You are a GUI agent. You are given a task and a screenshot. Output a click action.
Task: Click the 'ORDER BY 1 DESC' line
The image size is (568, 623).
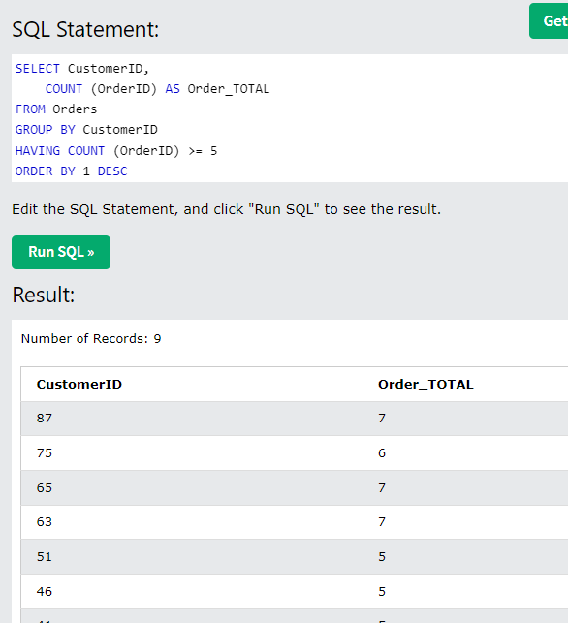[x=71, y=171]
